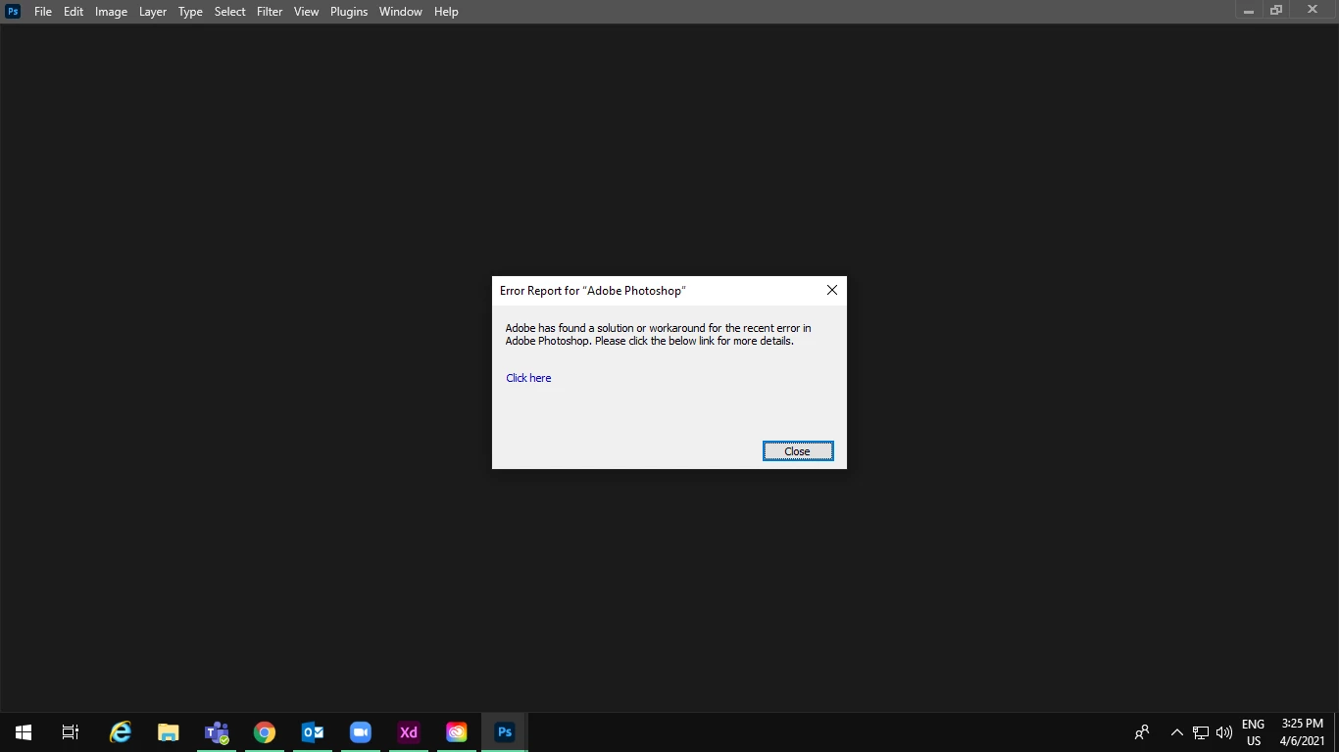Switch to Outlook in taskbar
The width and height of the screenshot is (1339, 752).
tap(313, 732)
